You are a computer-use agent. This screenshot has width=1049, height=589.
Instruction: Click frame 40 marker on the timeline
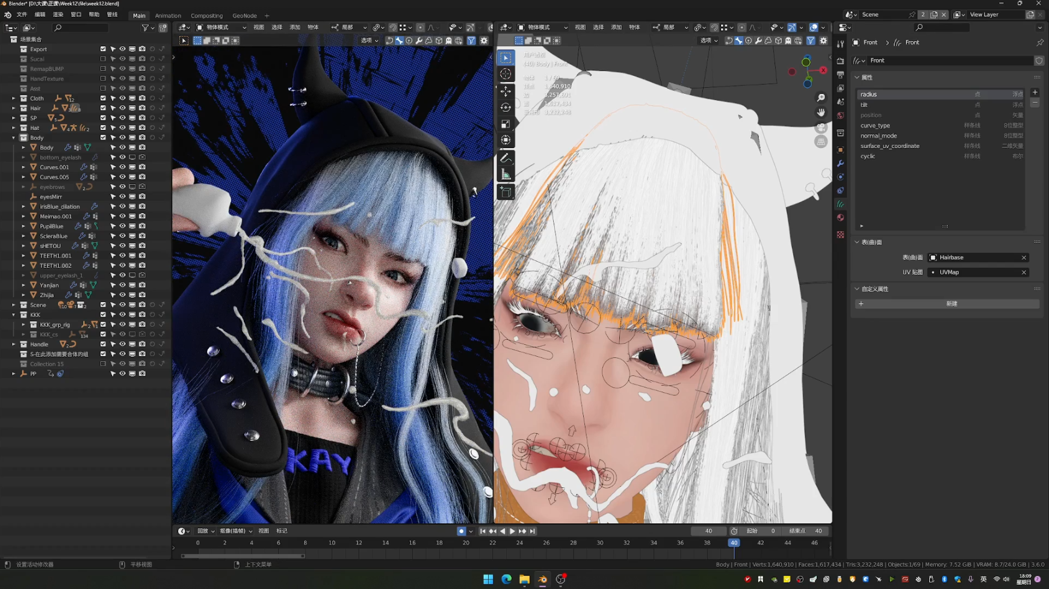[x=734, y=543]
